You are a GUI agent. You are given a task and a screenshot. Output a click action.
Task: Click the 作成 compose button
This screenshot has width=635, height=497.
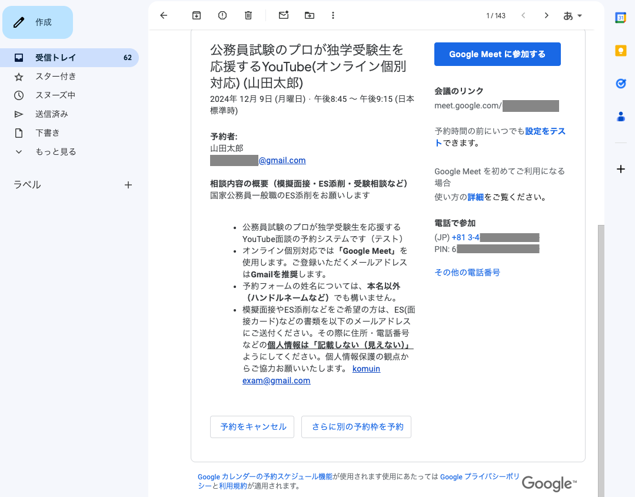pos(38,22)
